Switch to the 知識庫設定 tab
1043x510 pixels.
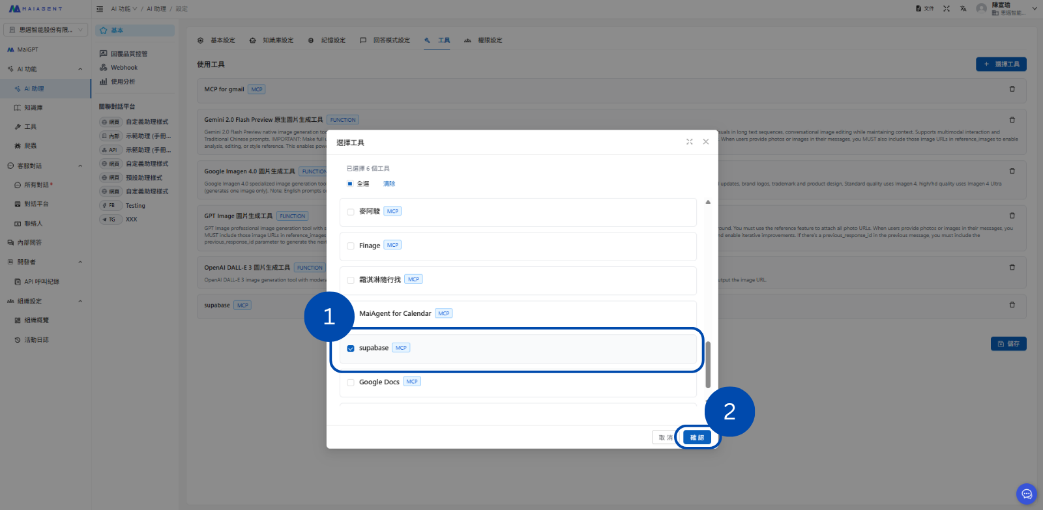tap(272, 40)
